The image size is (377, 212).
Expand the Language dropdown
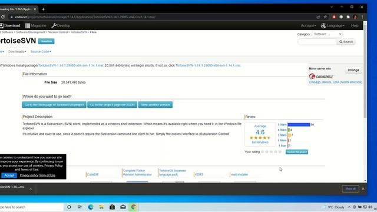pos(333,25)
